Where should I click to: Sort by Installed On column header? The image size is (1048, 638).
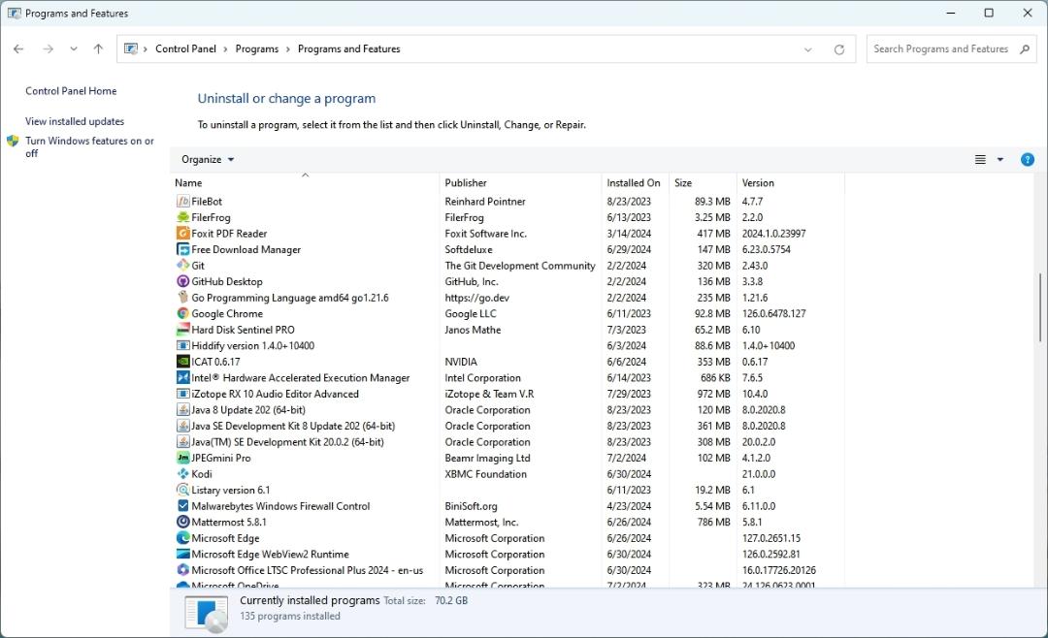[x=635, y=182]
